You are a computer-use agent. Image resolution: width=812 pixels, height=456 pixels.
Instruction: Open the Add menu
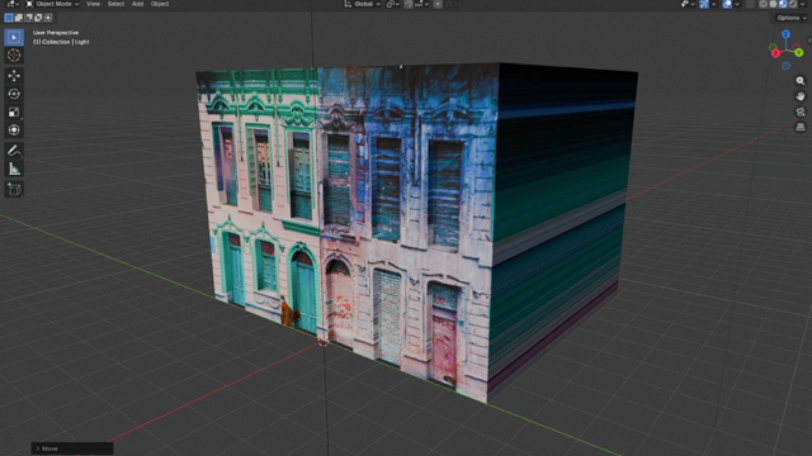tap(137, 4)
